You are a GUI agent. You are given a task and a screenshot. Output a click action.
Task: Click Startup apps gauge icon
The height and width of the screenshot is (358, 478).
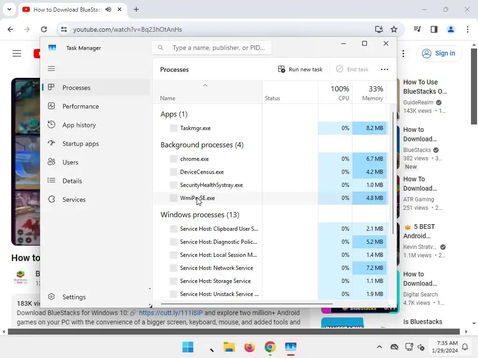coord(51,143)
